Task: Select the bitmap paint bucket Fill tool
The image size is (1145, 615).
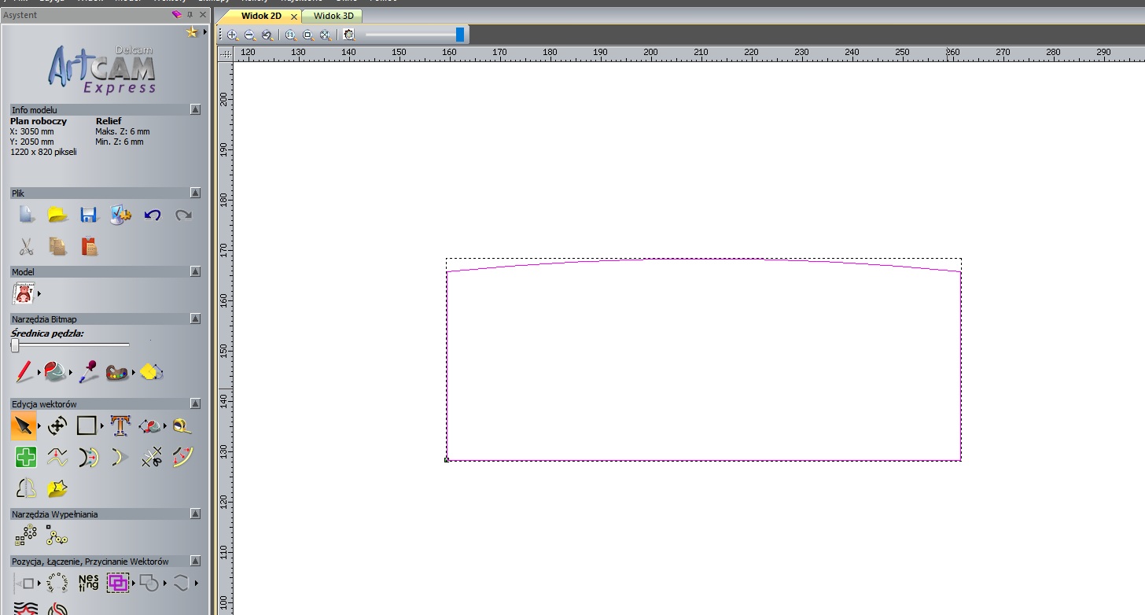Action: (x=56, y=371)
